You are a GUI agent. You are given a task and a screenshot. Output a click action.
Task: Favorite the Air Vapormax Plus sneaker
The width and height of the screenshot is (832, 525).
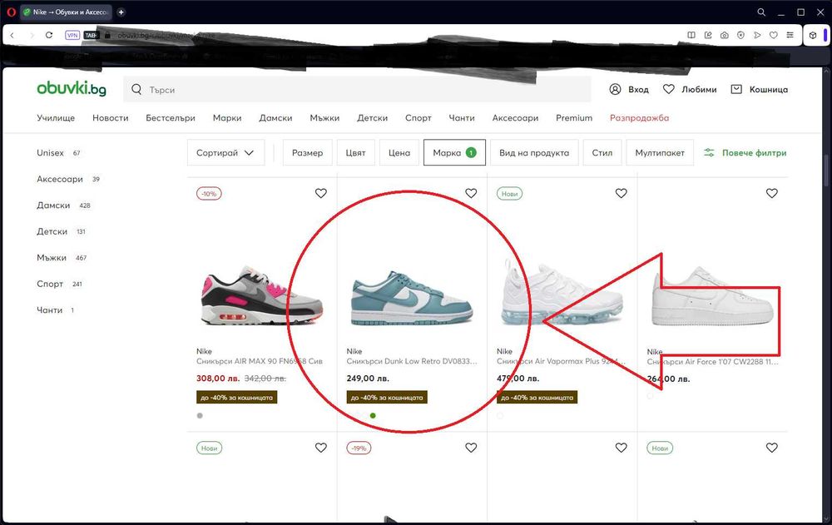click(622, 193)
